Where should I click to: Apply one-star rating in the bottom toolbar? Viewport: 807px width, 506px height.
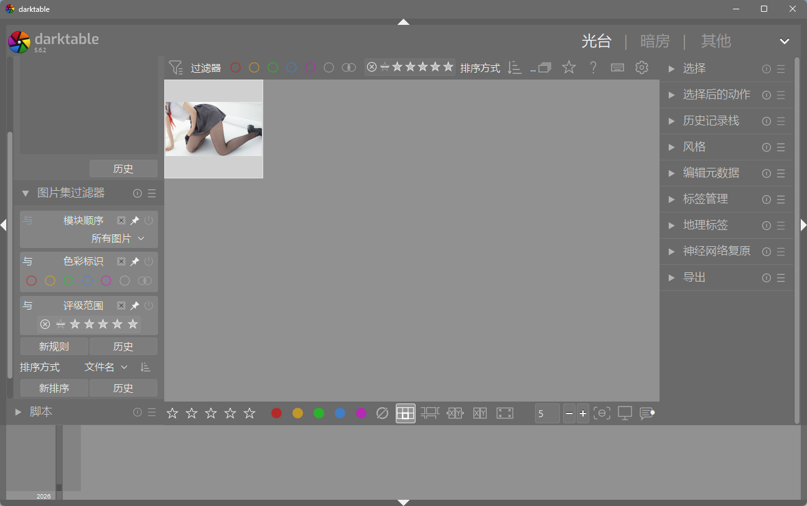click(x=172, y=413)
